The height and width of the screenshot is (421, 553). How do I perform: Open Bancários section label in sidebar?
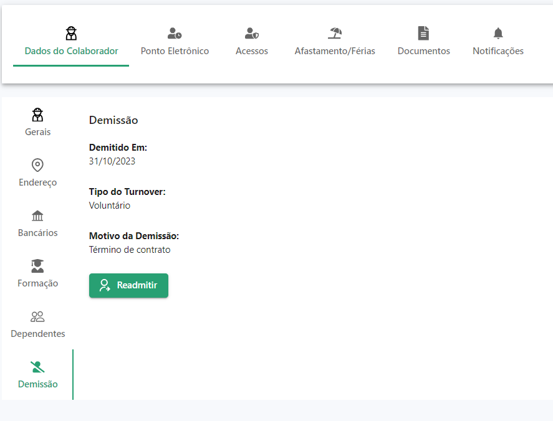click(x=38, y=233)
